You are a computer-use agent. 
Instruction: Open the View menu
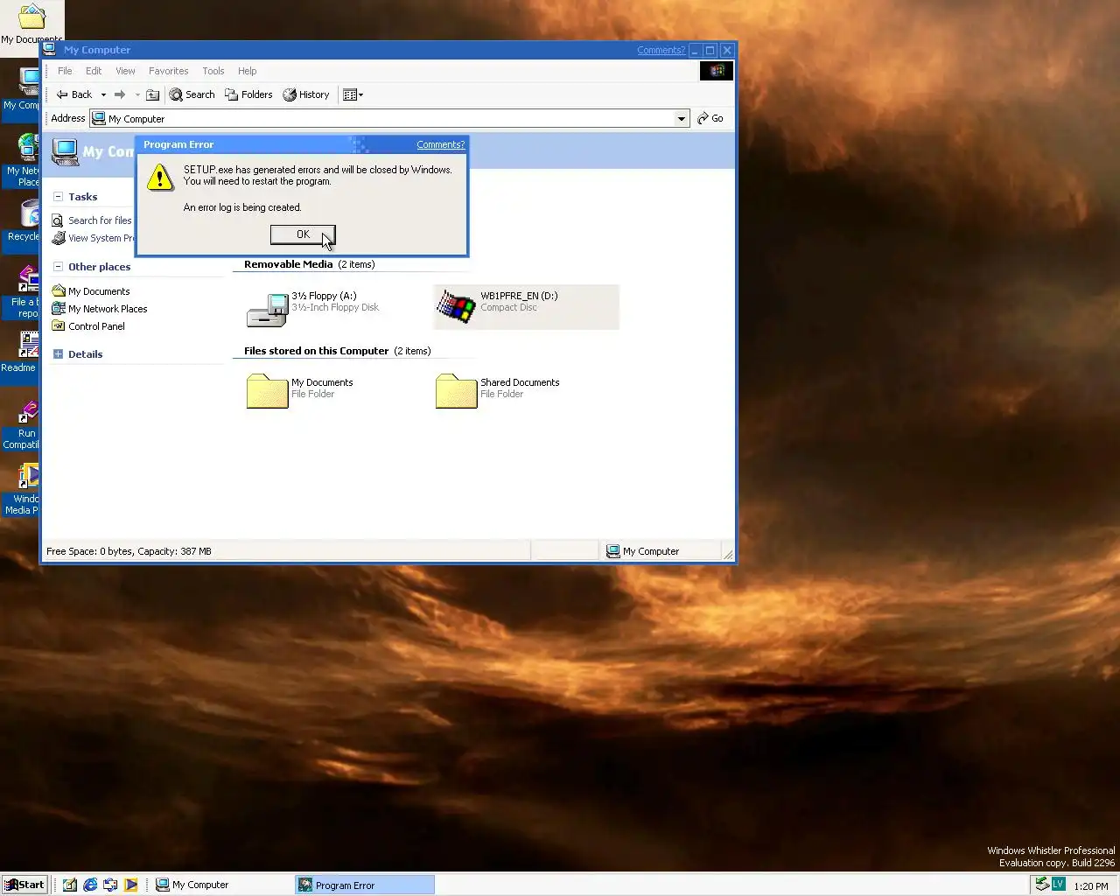tap(125, 71)
